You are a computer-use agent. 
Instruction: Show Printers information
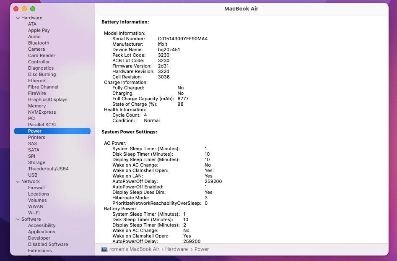[x=36, y=137]
